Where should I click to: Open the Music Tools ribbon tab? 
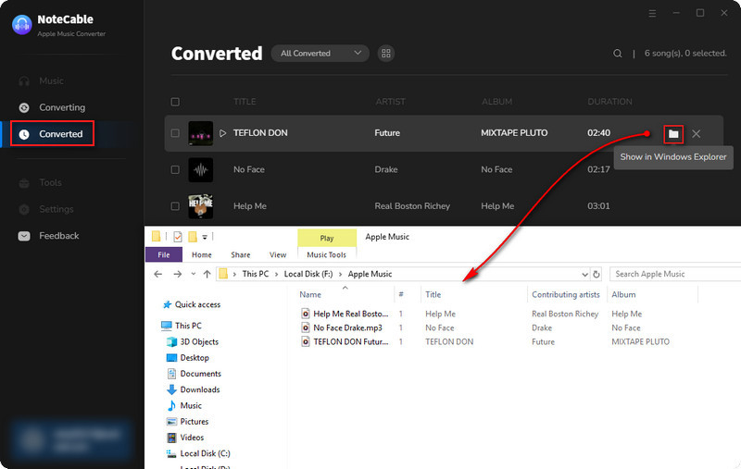coord(327,254)
